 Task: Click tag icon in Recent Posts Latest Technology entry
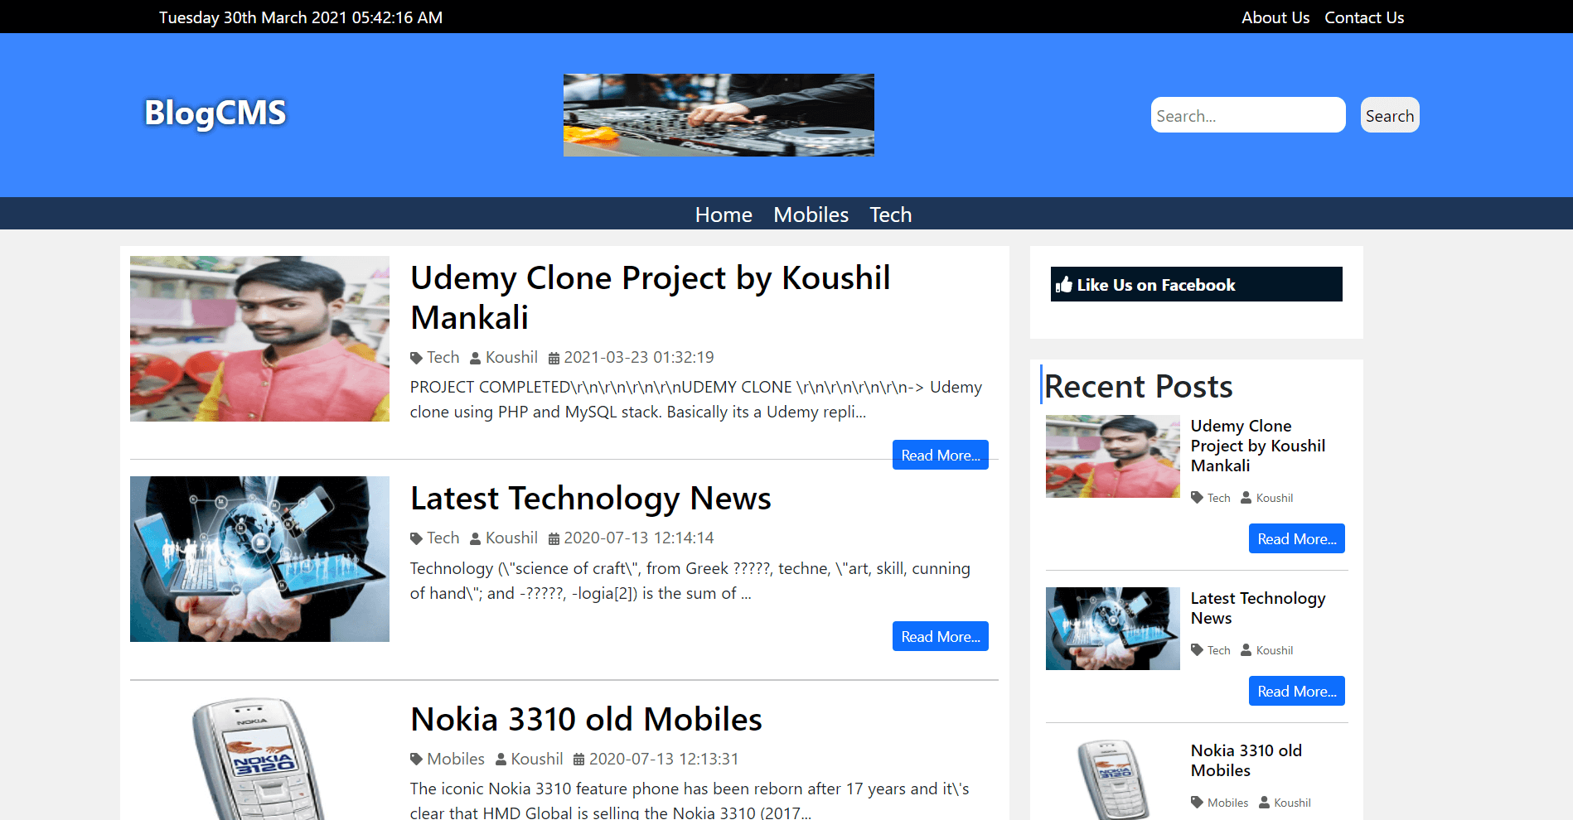1197,650
